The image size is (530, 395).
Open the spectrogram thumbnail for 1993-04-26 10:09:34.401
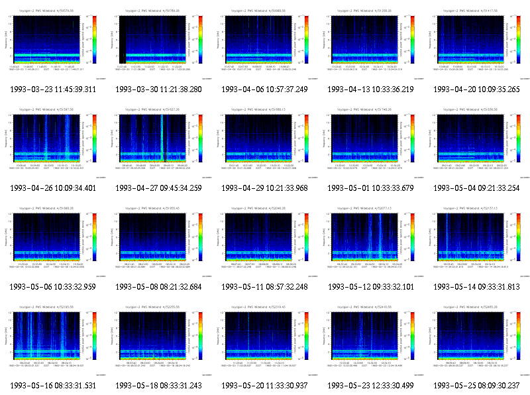pos(53,142)
